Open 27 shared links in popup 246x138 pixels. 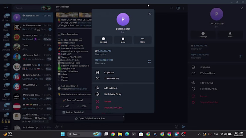coord(123,79)
